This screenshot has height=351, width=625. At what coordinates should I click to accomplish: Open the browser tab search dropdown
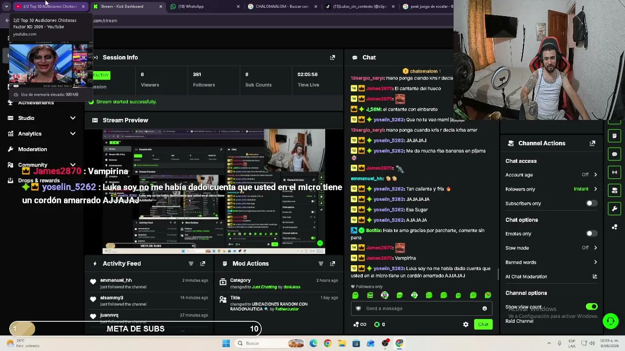tap(6, 6)
